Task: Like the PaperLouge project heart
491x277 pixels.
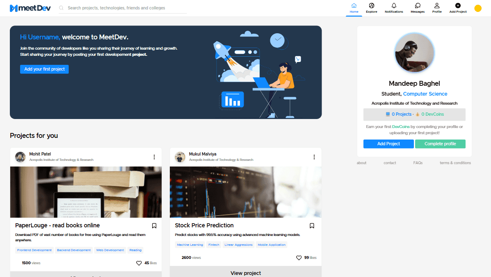Action: coord(139,263)
